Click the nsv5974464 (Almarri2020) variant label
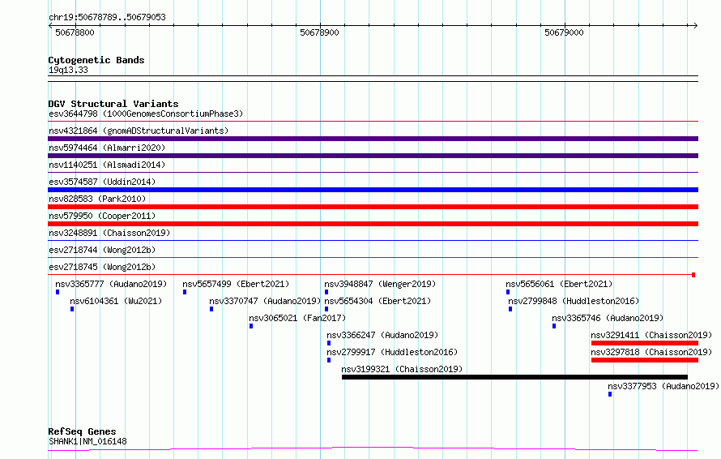721x459 pixels. coord(107,148)
